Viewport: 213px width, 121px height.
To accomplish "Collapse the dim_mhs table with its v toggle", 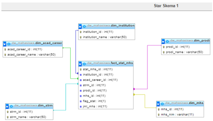I will point(158,104).
